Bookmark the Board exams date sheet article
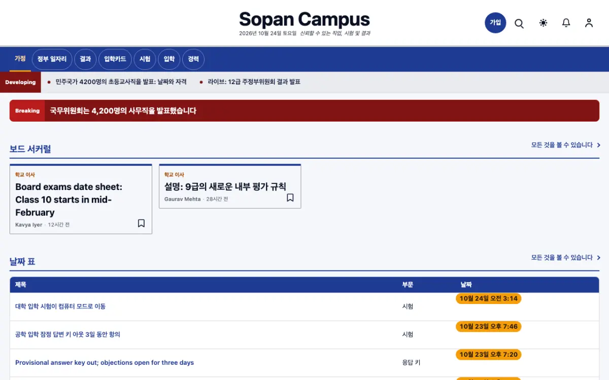 pos(141,223)
